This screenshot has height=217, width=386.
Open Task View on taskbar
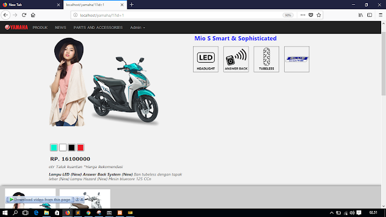tap(25, 213)
